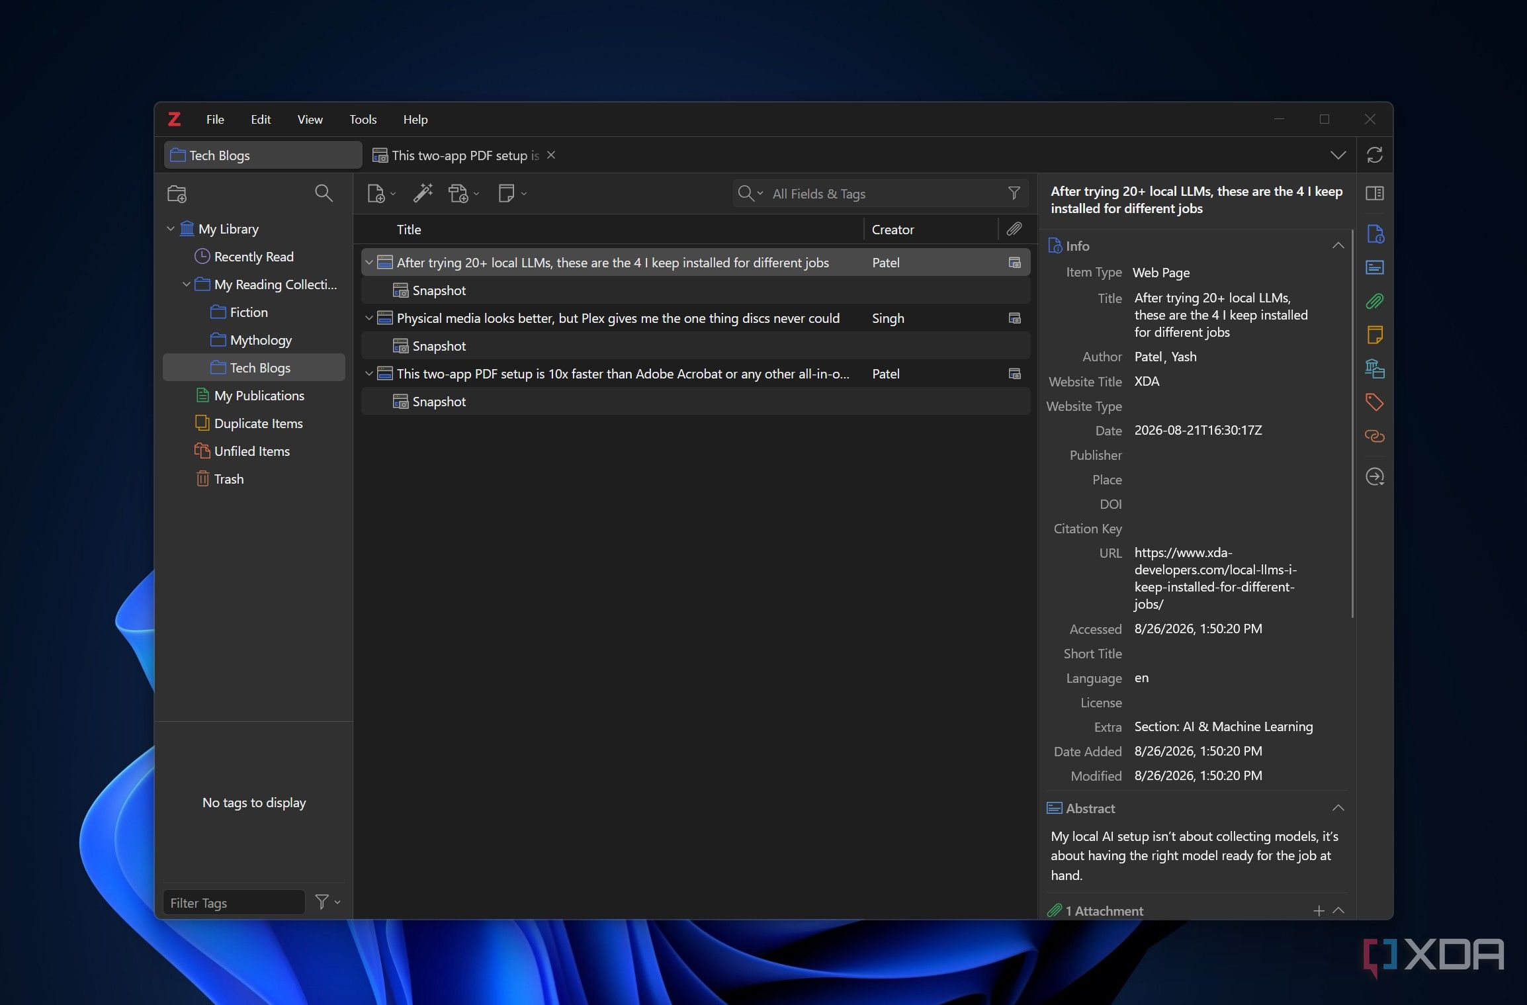Open the collection search magnifier
Viewport: 1527px width, 1005px height.
[324, 193]
